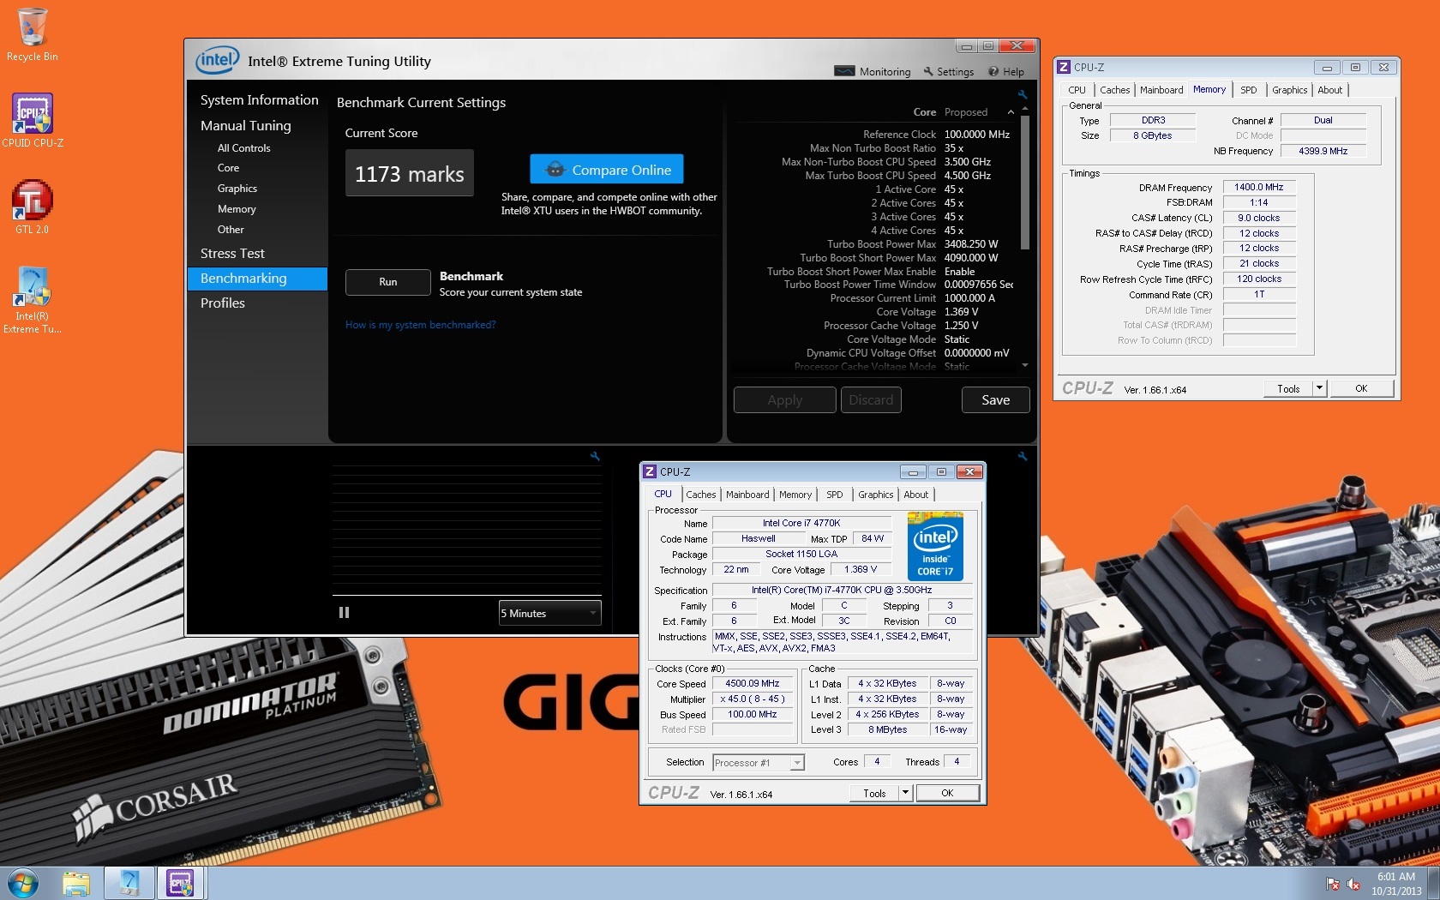Screen dimensions: 1440x900
Task: Open the Intel Extreme Tuning desktop shortcut
Action: [33, 299]
